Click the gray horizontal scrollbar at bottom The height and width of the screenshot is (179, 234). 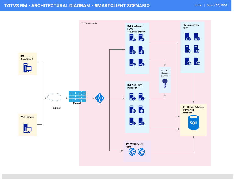point(117,177)
